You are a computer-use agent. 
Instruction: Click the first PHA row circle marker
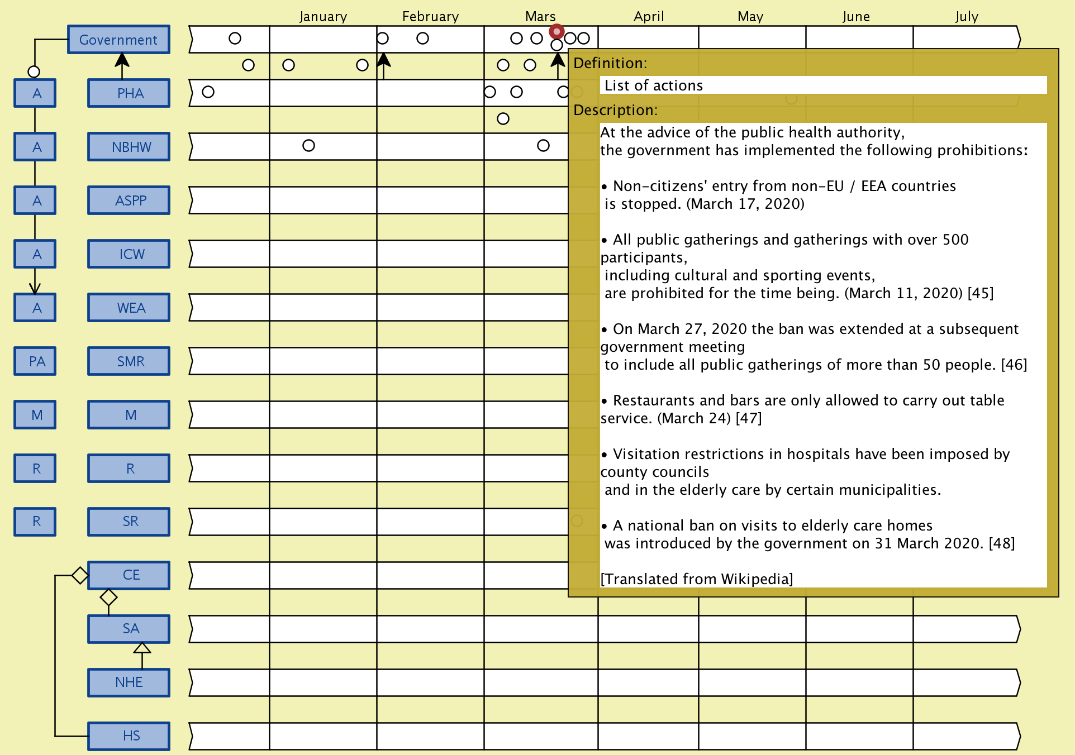point(208,92)
